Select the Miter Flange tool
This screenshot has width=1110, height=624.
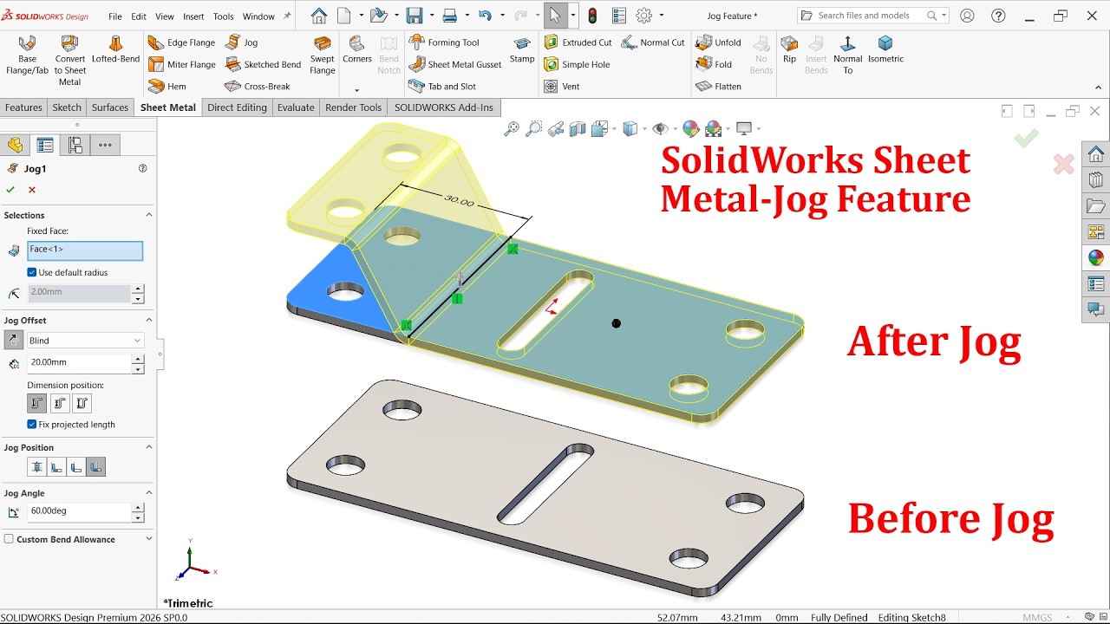pos(181,64)
